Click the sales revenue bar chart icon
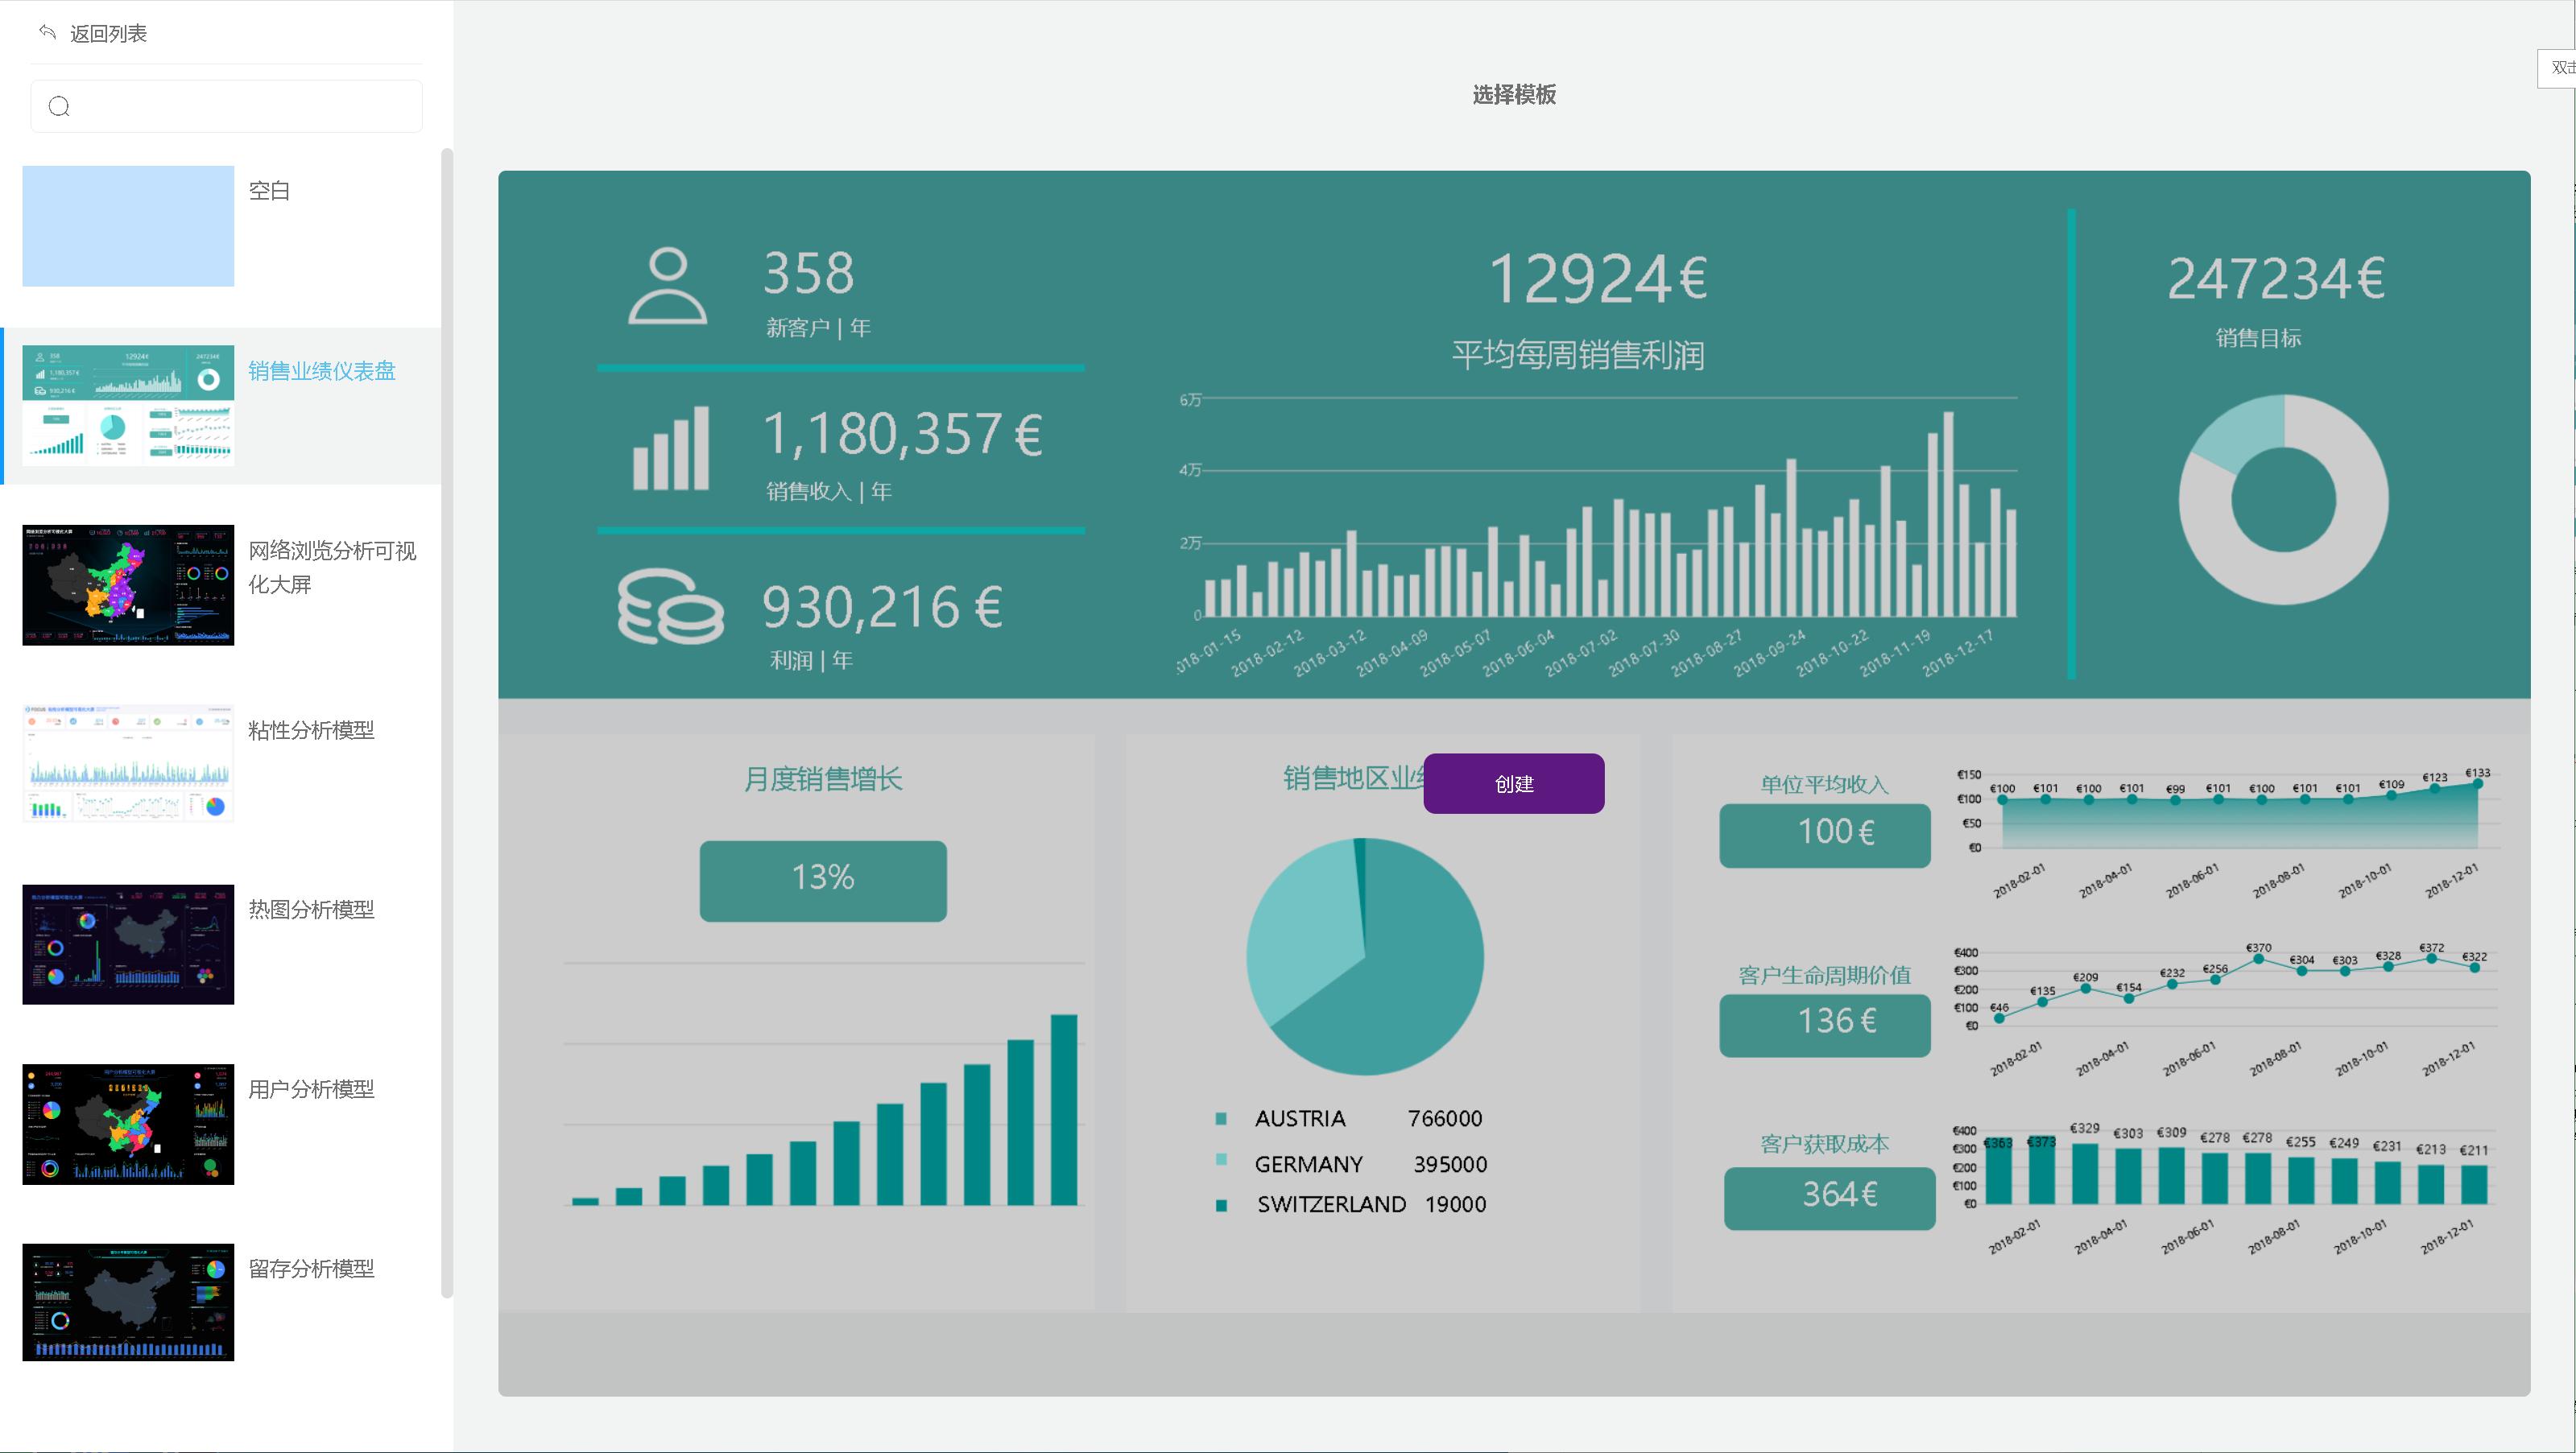Viewport: 2576px width, 1453px height. 671,448
